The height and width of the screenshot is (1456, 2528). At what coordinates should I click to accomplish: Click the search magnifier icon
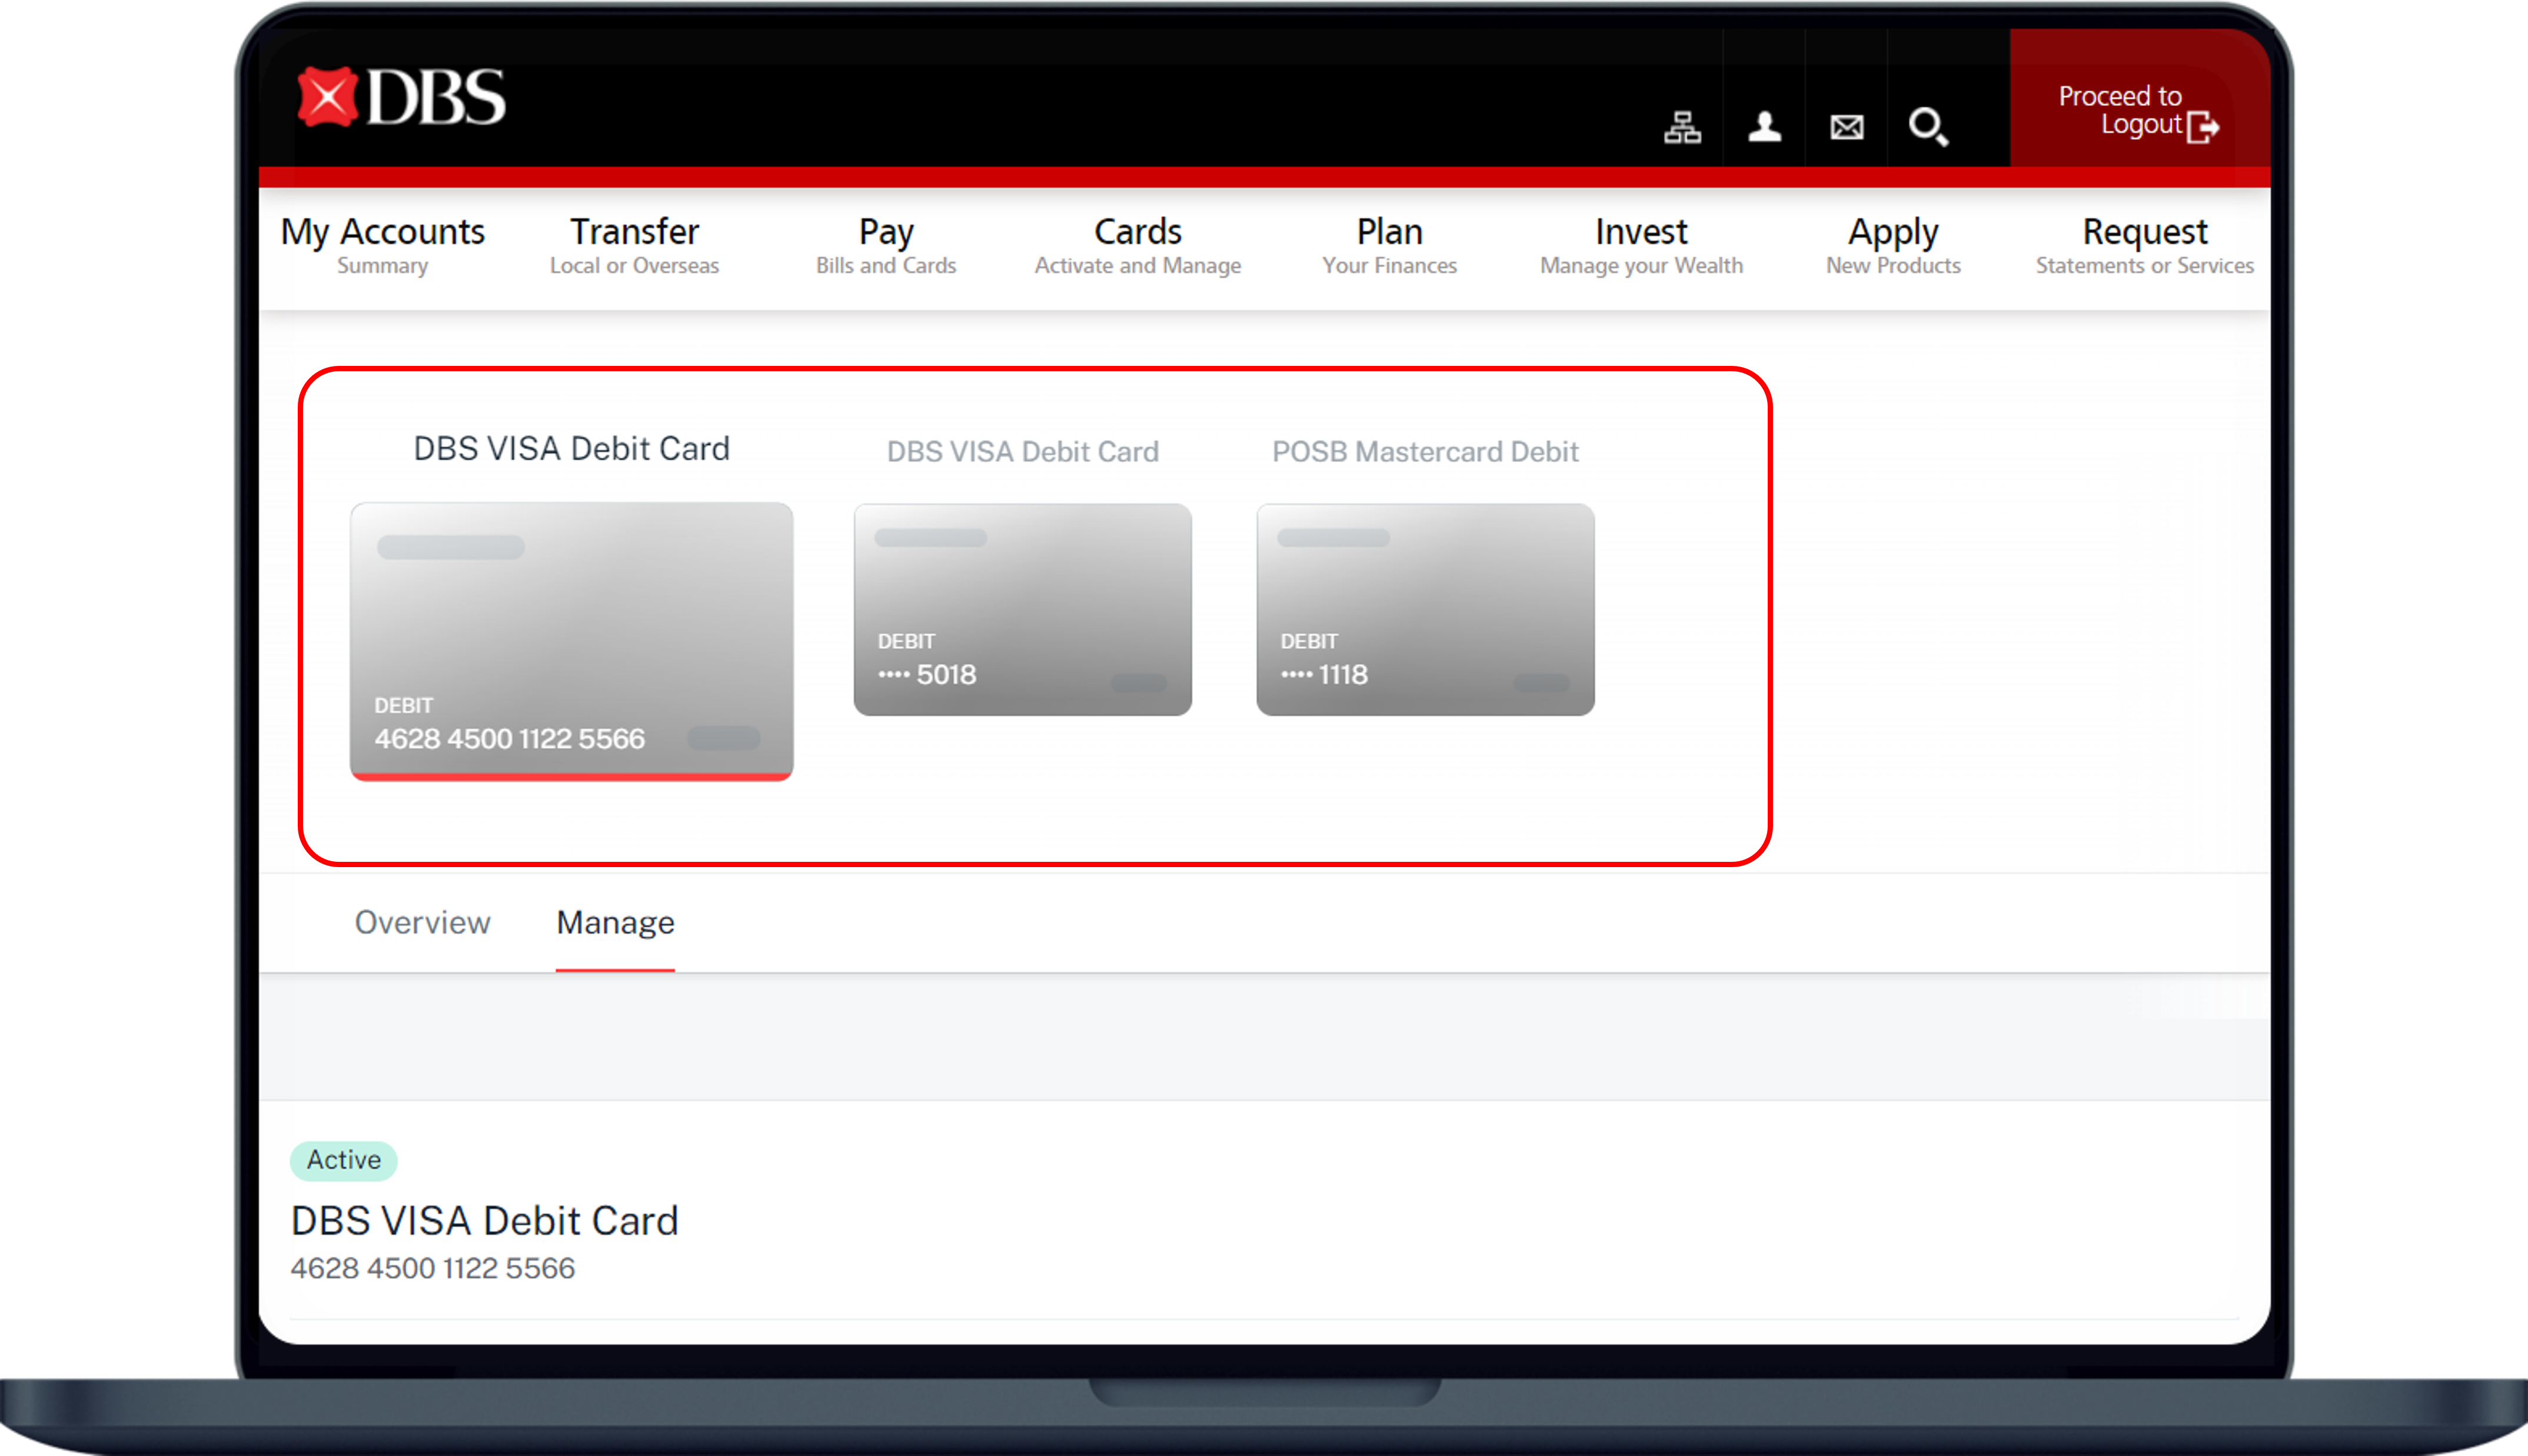tap(1928, 127)
